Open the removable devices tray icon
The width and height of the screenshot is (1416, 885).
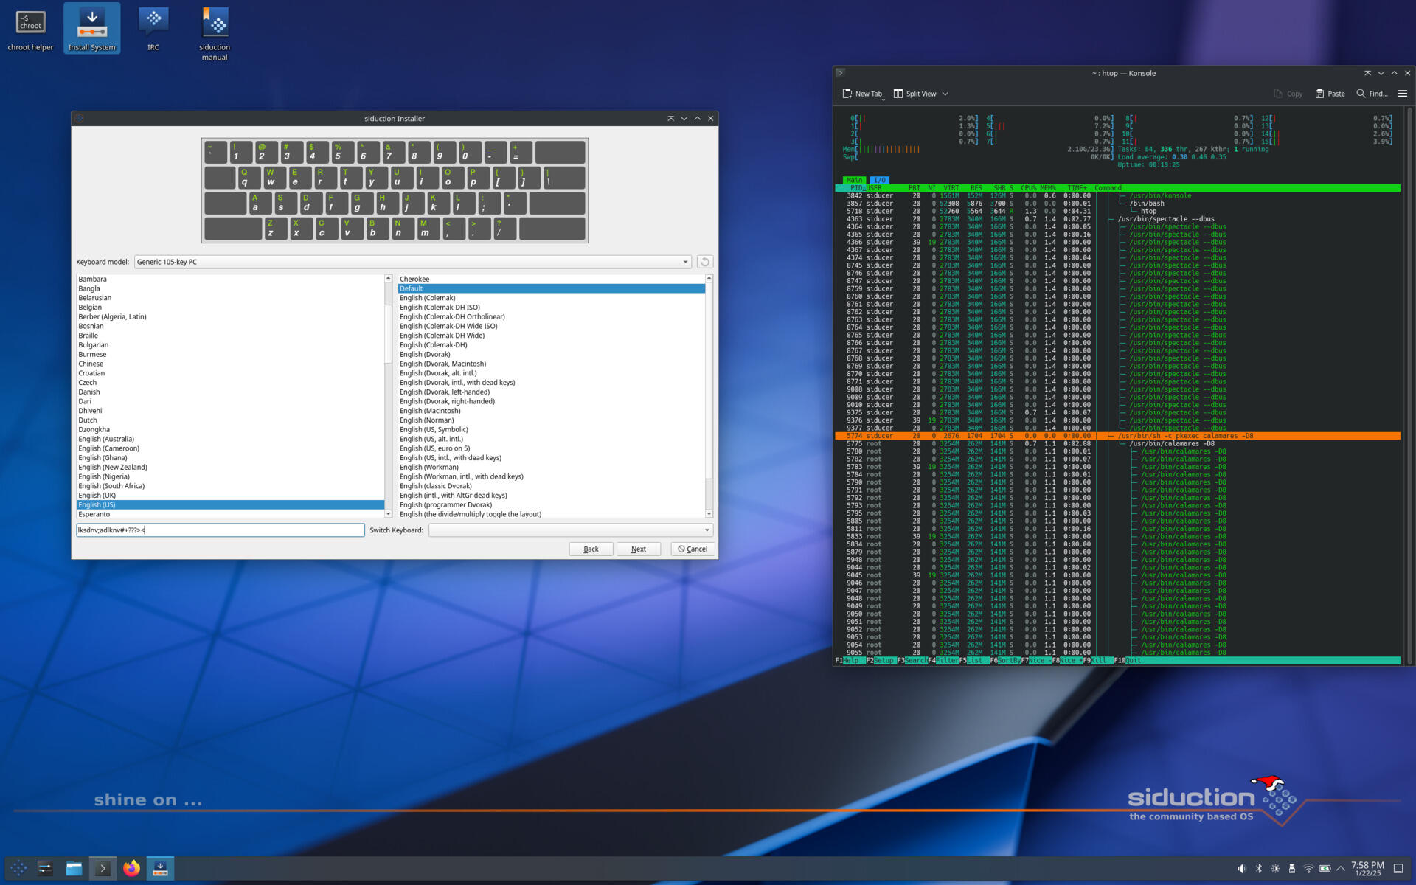point(1292,869)
